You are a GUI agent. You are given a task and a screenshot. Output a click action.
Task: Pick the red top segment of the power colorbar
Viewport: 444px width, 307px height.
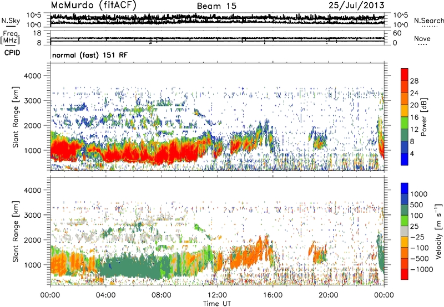[405, 74]
